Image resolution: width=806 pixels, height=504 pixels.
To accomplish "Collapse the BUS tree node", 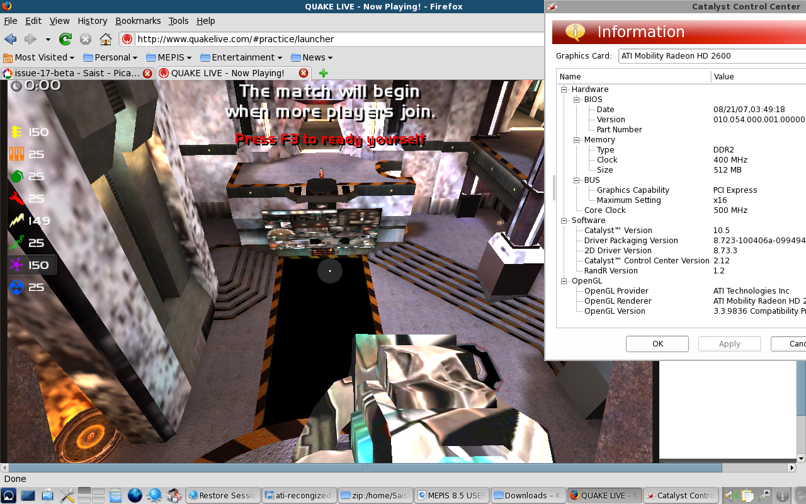I will (577, 180).
